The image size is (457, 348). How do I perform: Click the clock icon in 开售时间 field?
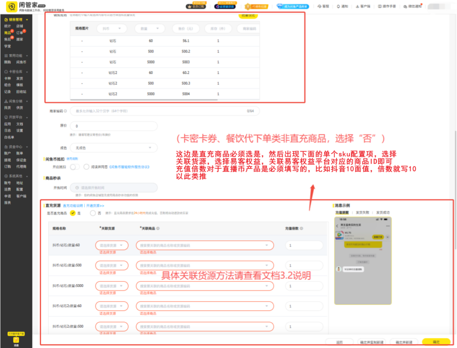pos(77,188)
